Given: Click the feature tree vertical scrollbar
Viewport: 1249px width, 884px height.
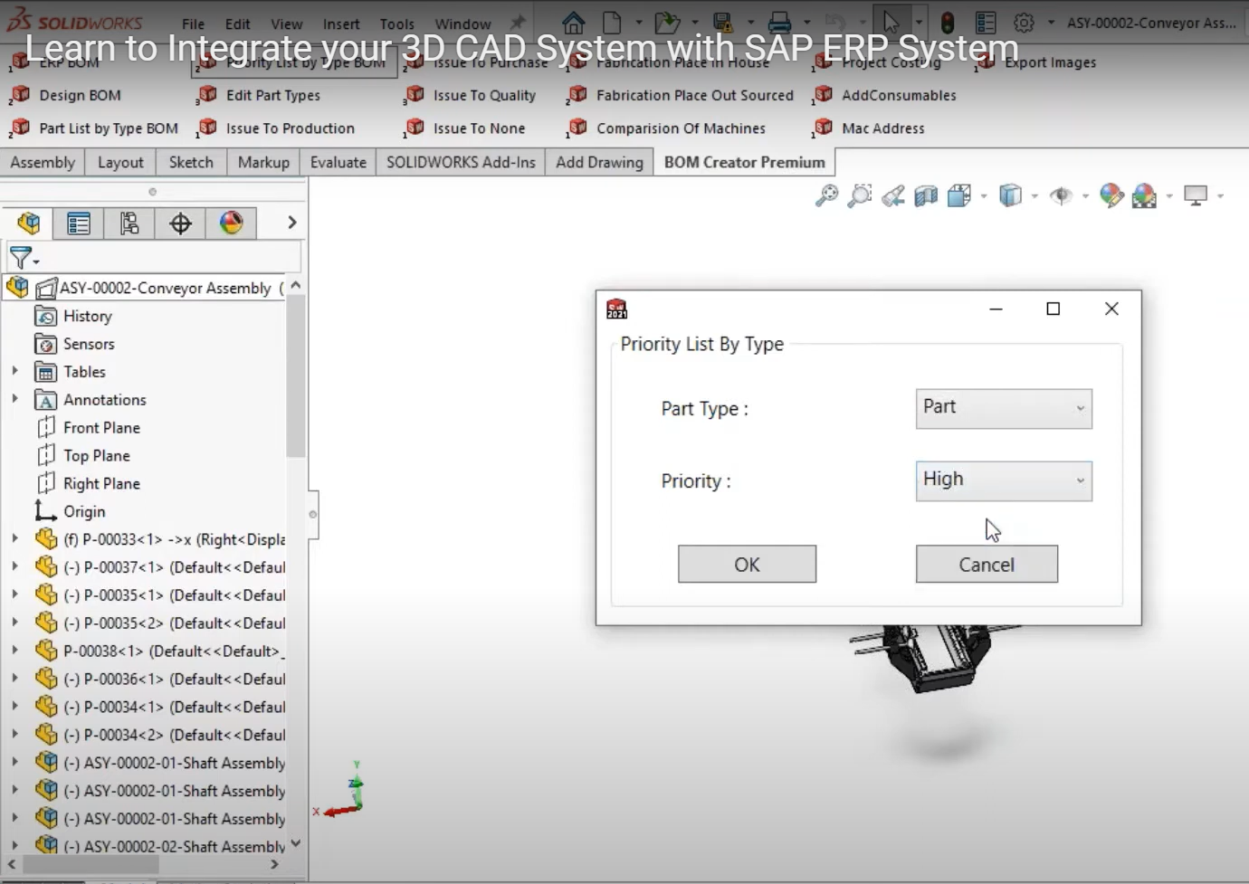Looking at the screenshot, I should (x=296, y=375).
